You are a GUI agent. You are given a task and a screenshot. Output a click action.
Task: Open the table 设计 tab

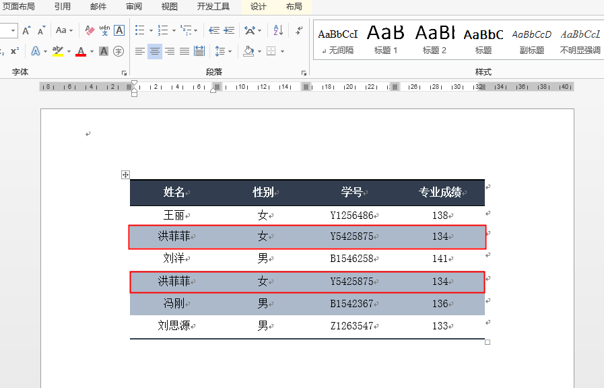[x=258, y=7]
